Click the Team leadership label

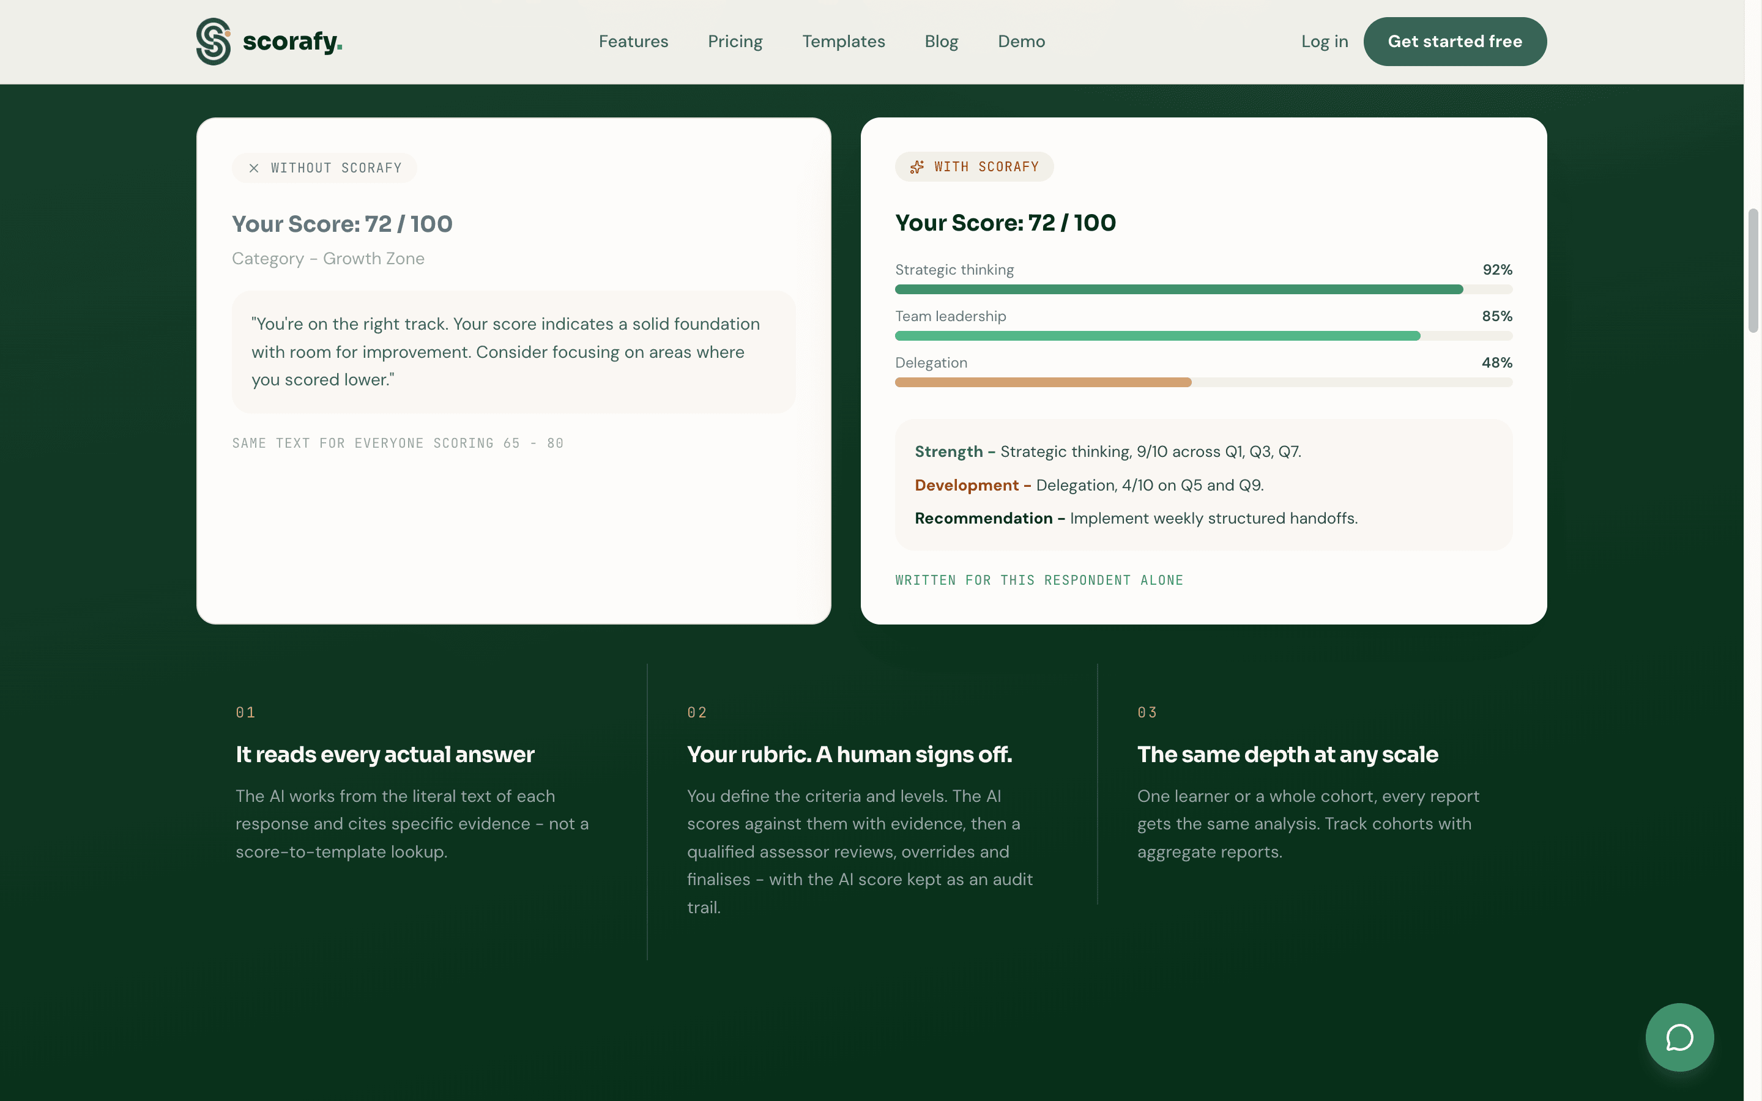pos(950,316)
